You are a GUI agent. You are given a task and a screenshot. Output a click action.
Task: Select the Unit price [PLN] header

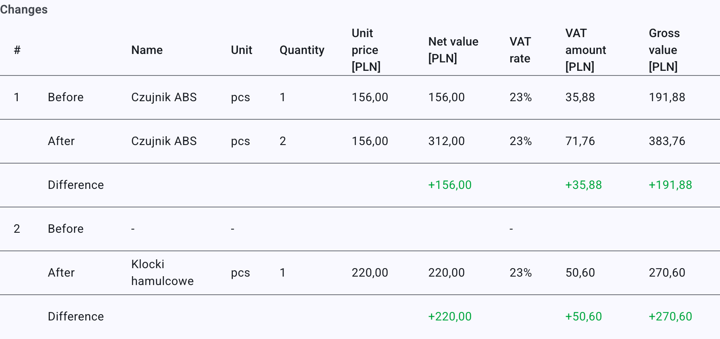coord(366,50)
